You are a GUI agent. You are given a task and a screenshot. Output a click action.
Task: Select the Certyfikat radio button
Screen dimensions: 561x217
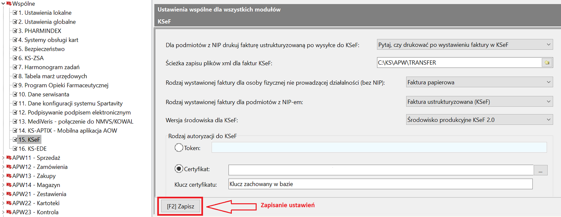pyautogui.click(x=179, y=169)
